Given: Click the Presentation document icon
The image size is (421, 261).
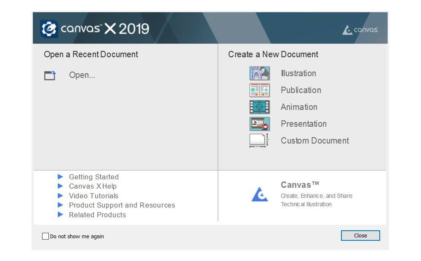Looking at the screenshot, I should pos(259,124).
